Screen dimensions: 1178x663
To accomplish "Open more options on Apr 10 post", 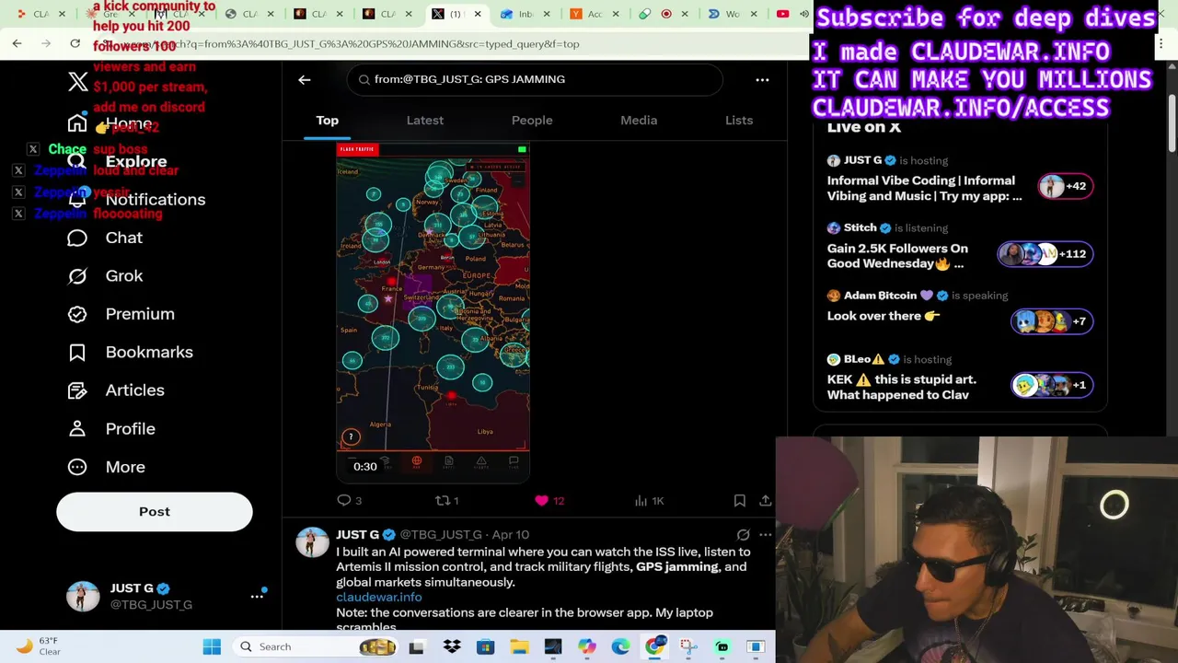I will click(765, 535).
